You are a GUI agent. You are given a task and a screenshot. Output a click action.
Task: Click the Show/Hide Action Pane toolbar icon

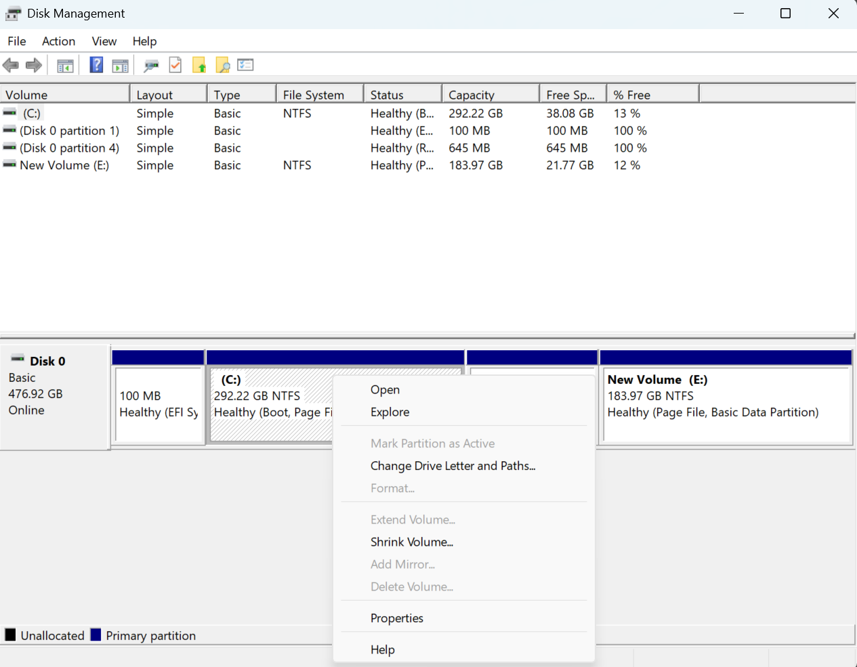120,66
